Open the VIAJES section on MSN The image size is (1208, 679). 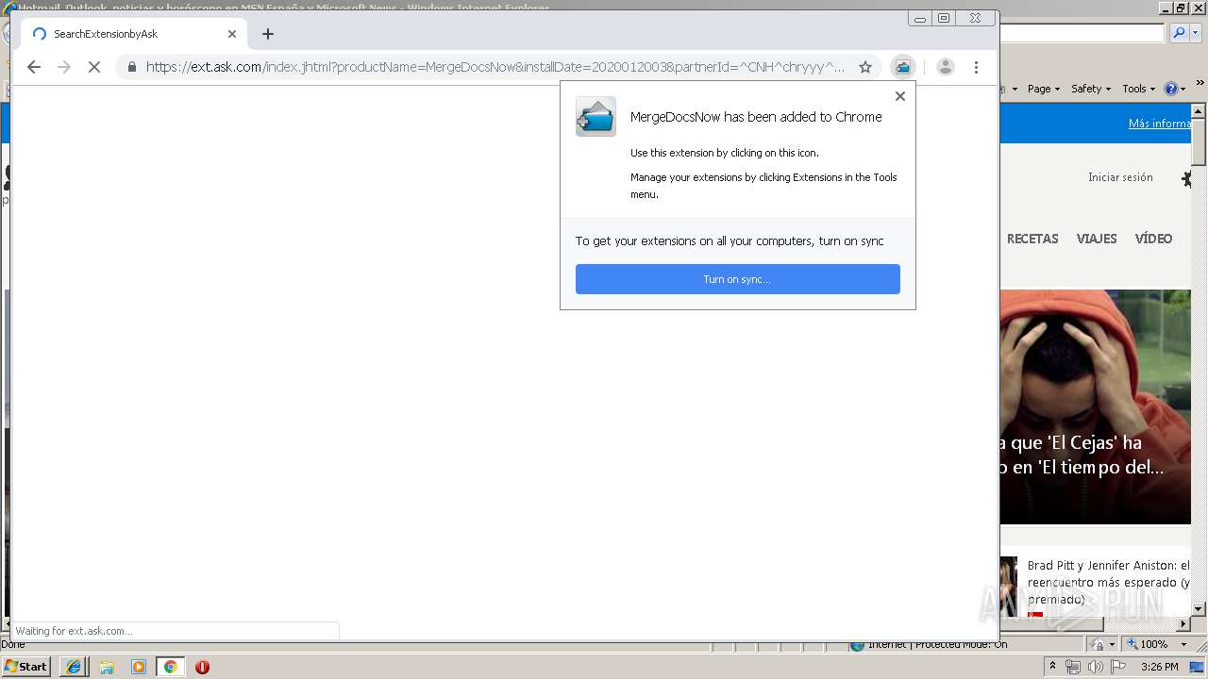coord(1097,239)
